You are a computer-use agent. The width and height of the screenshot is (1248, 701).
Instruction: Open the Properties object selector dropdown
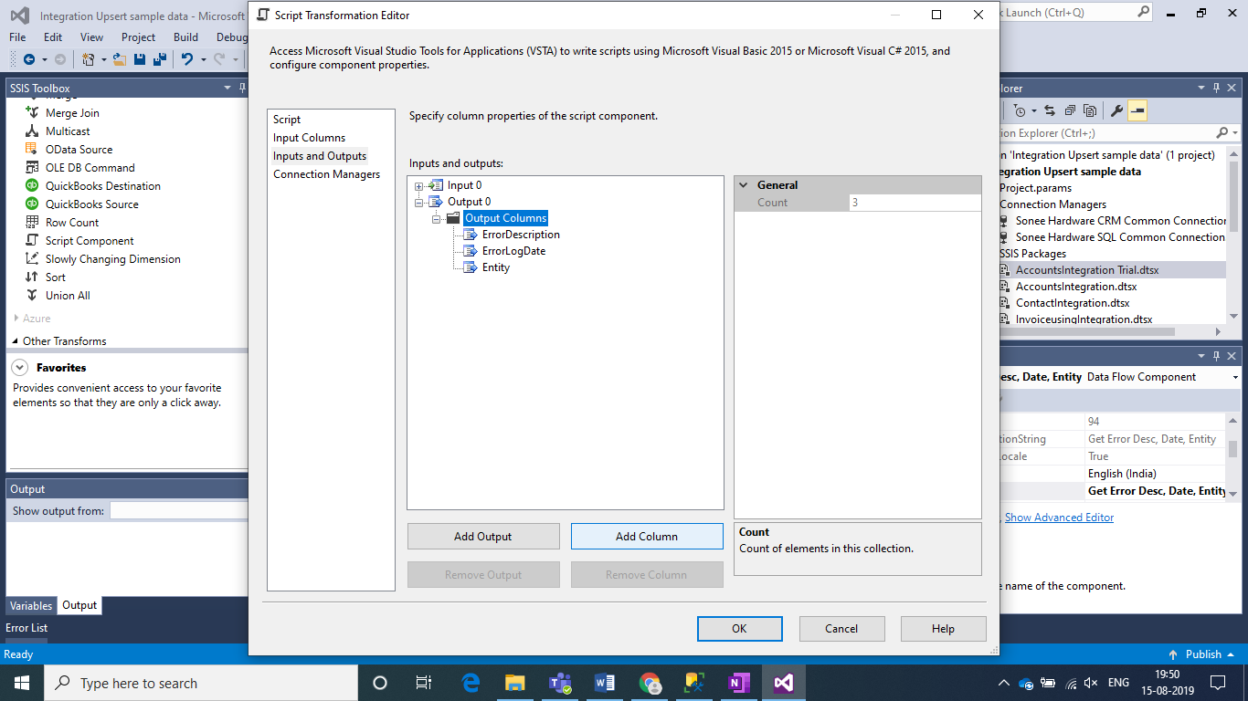click(1235, 377)
